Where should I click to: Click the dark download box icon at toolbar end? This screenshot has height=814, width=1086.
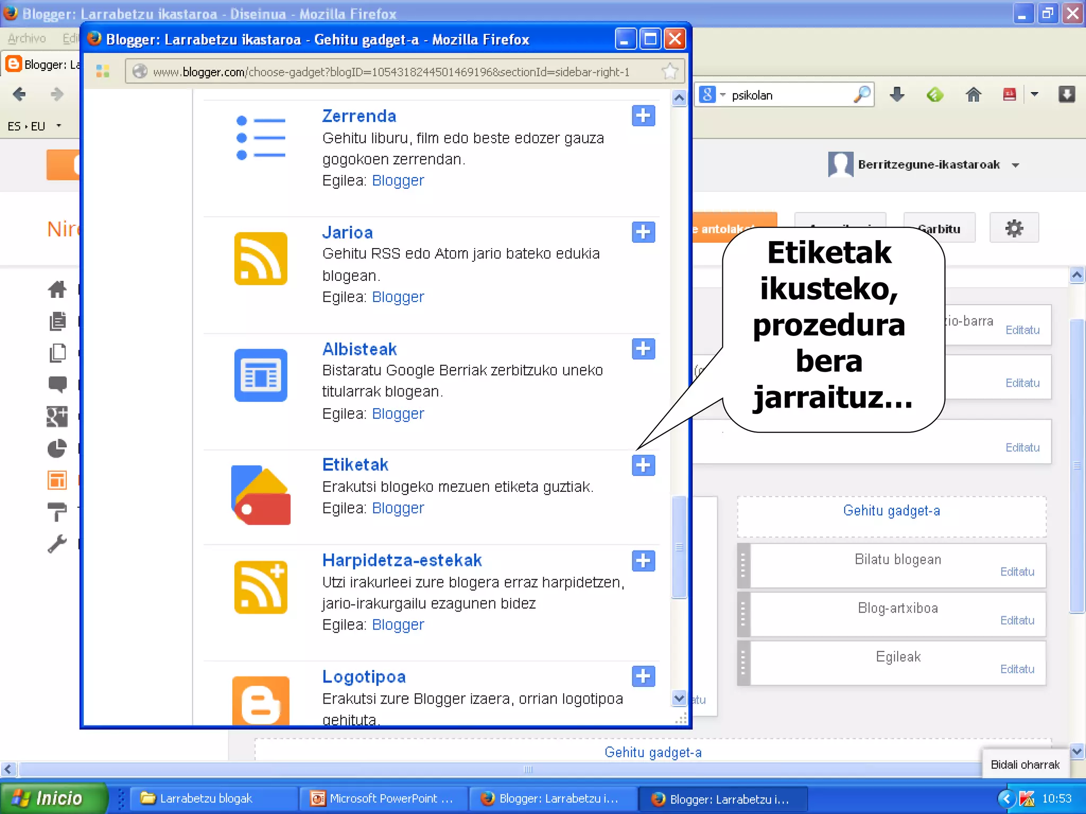[1066, 95]
